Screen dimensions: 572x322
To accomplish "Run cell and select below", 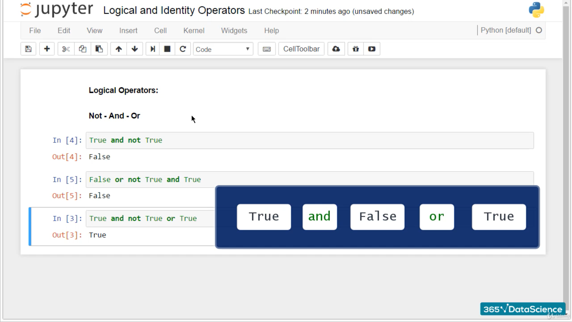I will click(153, 49).
